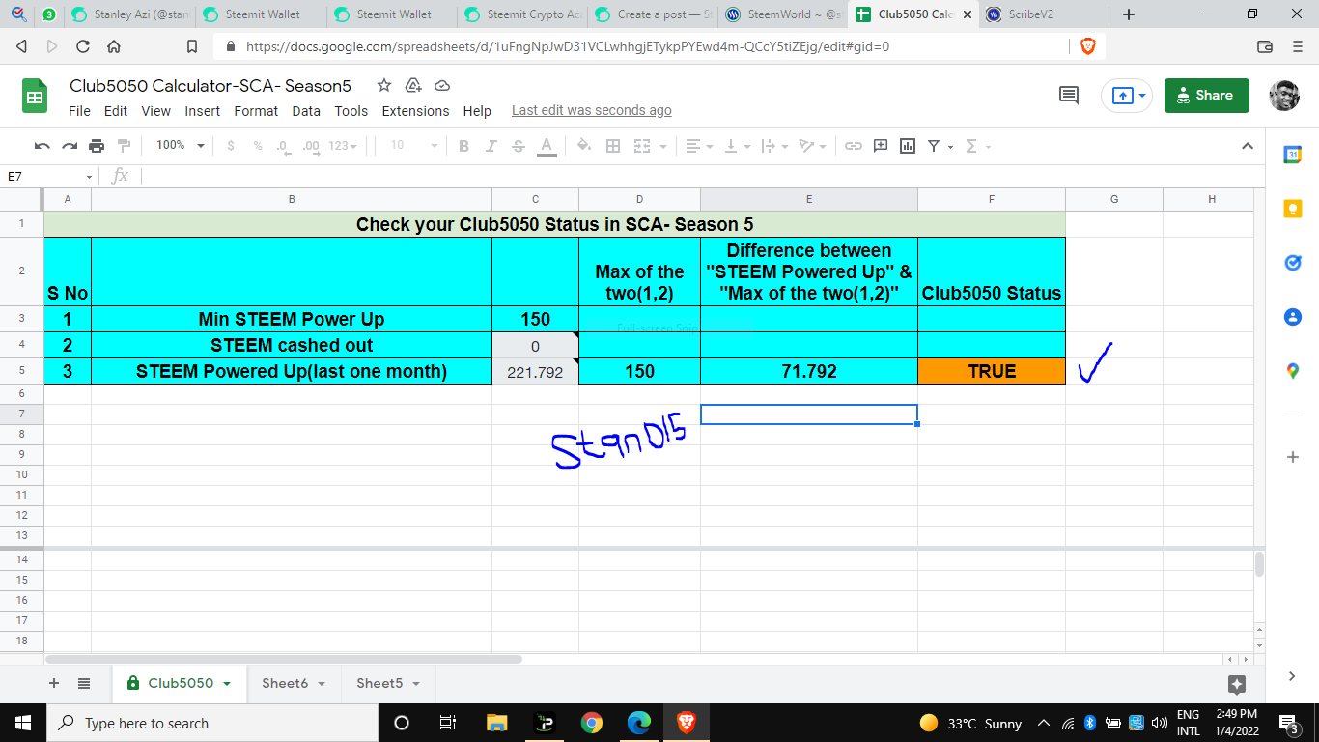
Task: Open Google Keep in the side panel
Action: tap(1293, 209)
